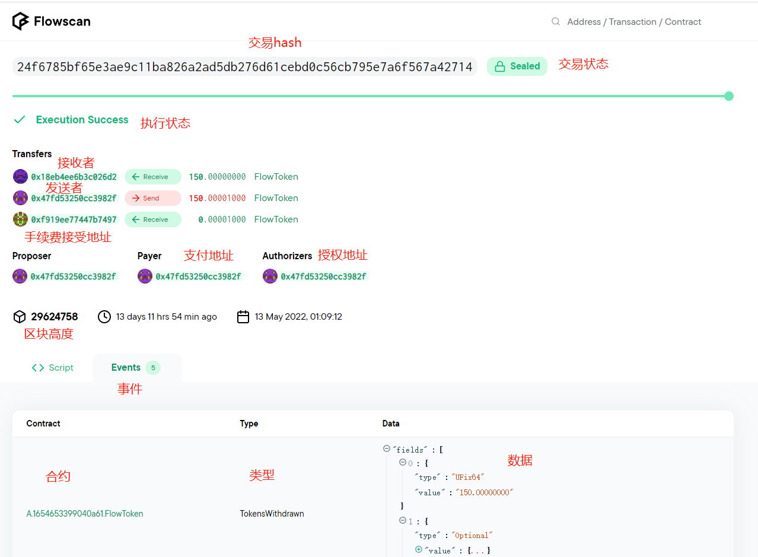Click the search magnifier icon
Screen dimensions: 758x557
(x=556, y=21)
